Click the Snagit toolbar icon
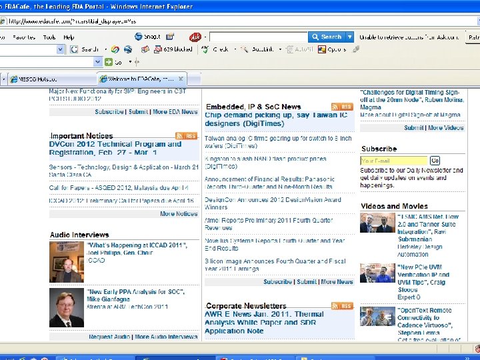The height and width of the screenshot is (360, 480). pyautogui.click(x=139, y=37)
